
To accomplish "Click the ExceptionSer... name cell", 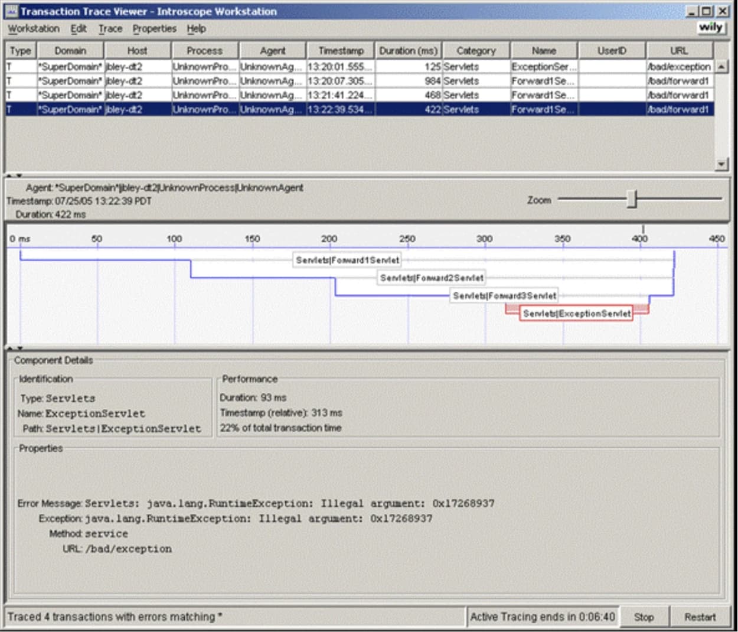I will pos(544,67).
